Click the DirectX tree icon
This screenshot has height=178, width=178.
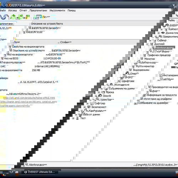coord(100,96)
